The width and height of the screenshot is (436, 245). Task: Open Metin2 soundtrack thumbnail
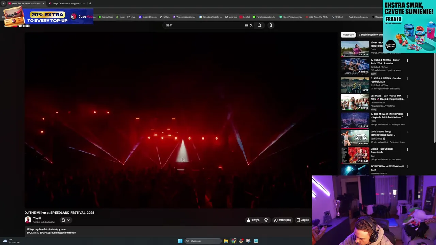click(x=355, y=155)
